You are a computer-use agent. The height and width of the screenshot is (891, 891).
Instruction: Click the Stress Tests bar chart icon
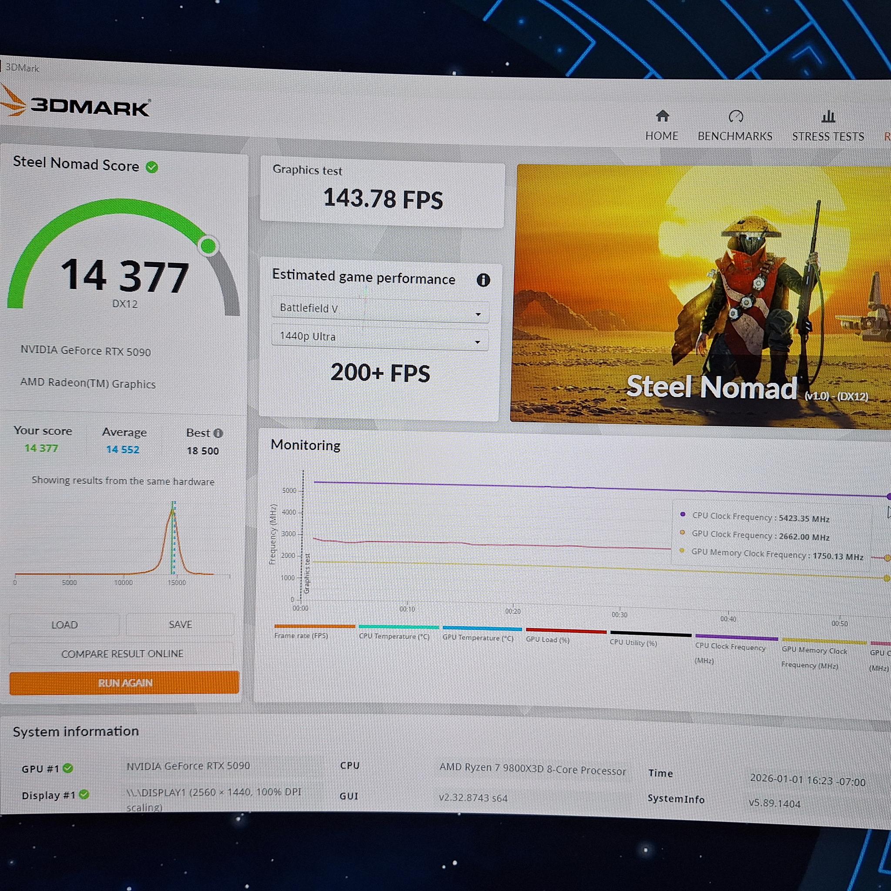[x=828, y=116]
